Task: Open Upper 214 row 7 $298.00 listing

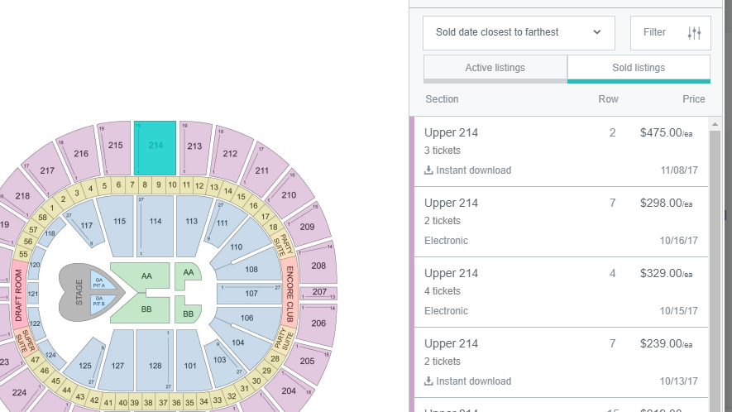Action: click(561, 222)
